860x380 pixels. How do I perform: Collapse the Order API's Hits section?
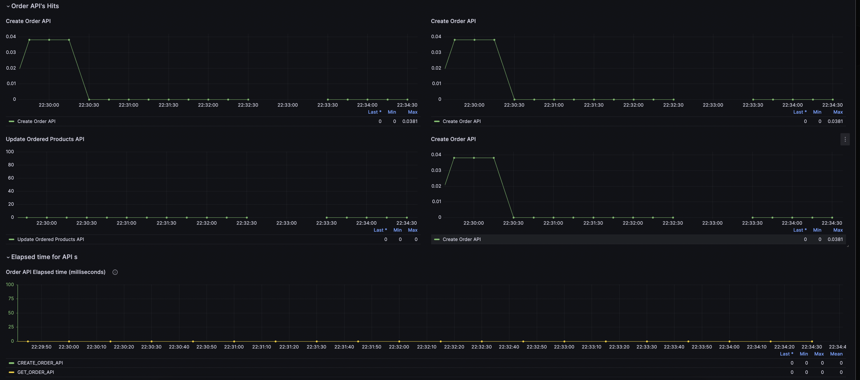coord(7,6)
